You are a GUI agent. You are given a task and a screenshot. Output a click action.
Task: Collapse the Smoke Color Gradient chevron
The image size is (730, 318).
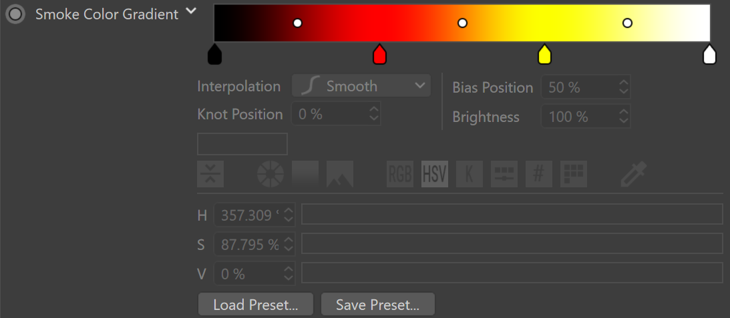pyautogui.click(x=191, y=11)
